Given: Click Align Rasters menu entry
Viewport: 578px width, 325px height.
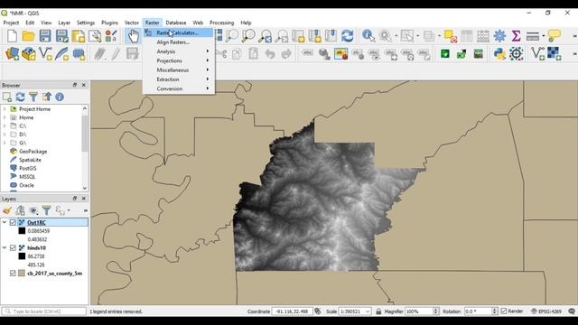Looking at the screenshot, I should [x=179, y=42].
